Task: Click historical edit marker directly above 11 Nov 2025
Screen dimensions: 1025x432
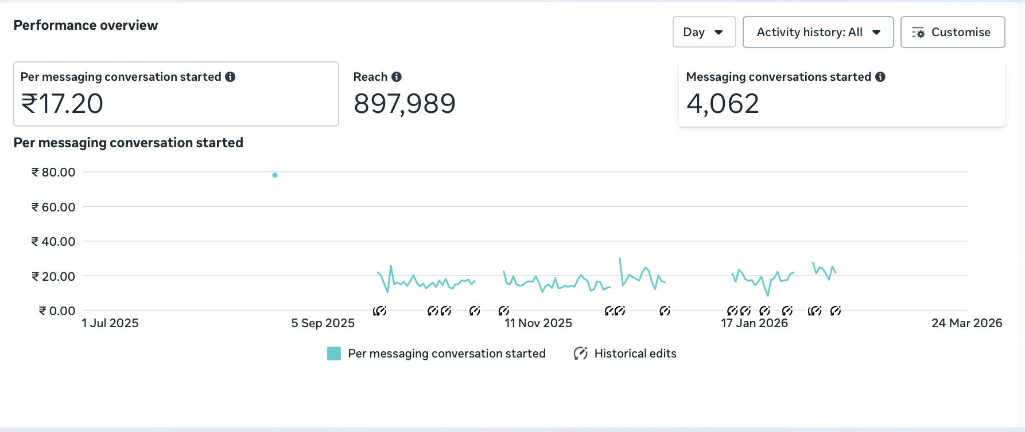Action: click(x=503, y=311)
